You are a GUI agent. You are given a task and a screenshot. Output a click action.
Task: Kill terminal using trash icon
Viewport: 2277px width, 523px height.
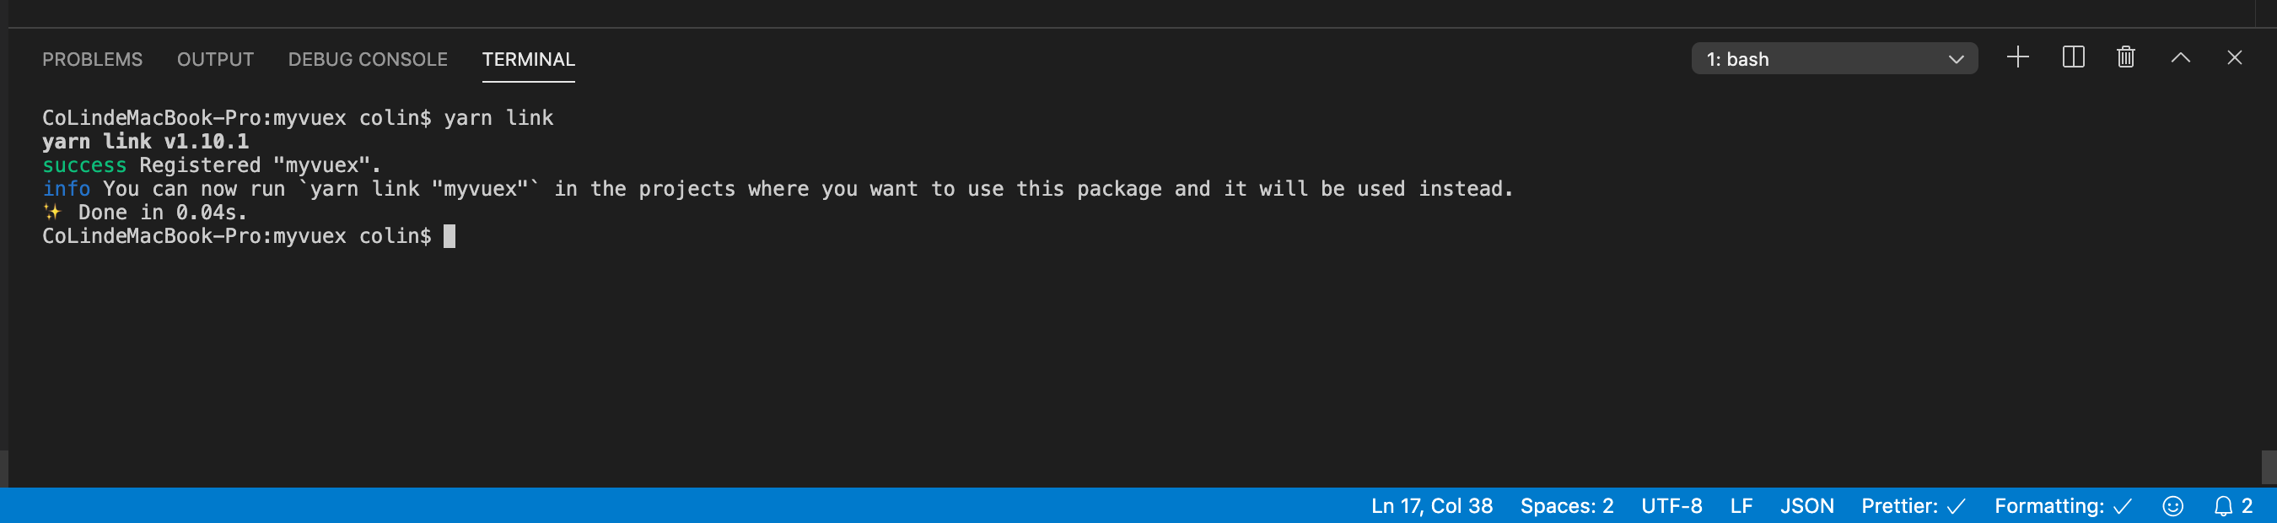pyautogui.click(x=2126, y=58)
